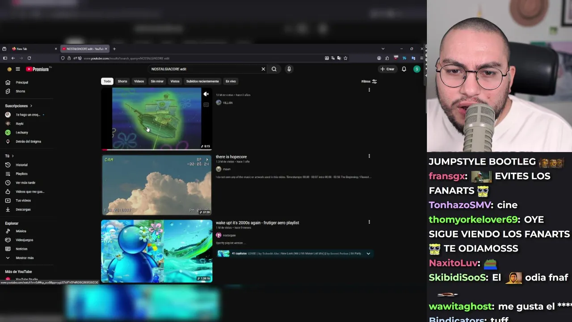572x322 pixels.
Task: Open the YouTube hamburger guide menu
Action: click(x=18, y=69)
